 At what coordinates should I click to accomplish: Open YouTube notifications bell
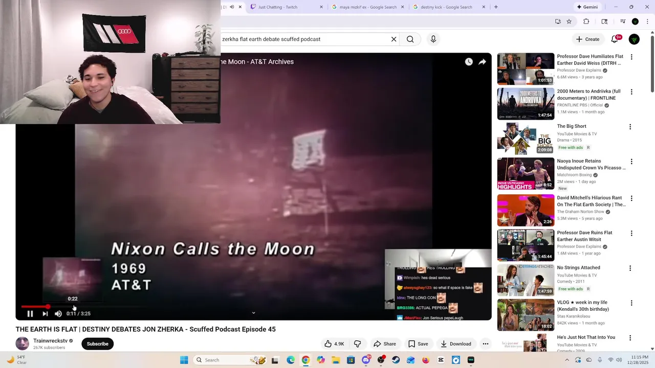(615, 39)
